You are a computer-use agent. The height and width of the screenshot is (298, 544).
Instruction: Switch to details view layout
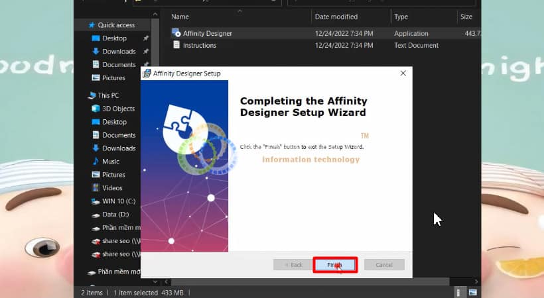(x=459, y=292)
